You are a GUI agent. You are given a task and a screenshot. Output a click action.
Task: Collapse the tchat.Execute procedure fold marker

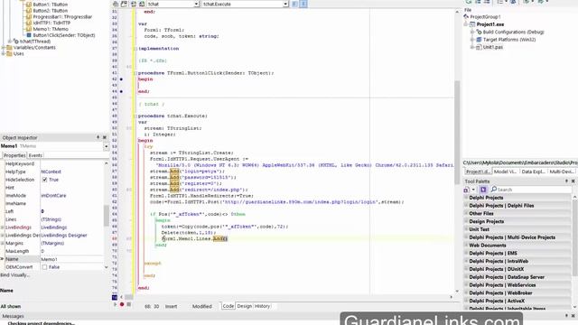[x=135, y=116]
